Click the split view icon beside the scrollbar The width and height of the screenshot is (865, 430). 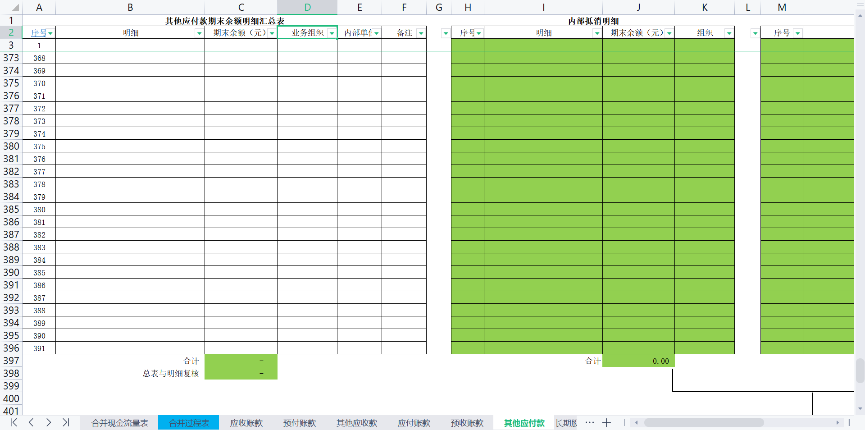[x=624, y=423]
